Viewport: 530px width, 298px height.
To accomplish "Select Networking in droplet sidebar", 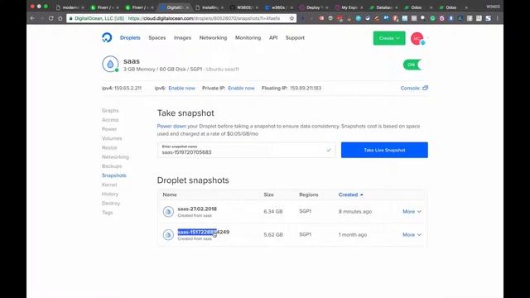I will click(x=115, y=157).
